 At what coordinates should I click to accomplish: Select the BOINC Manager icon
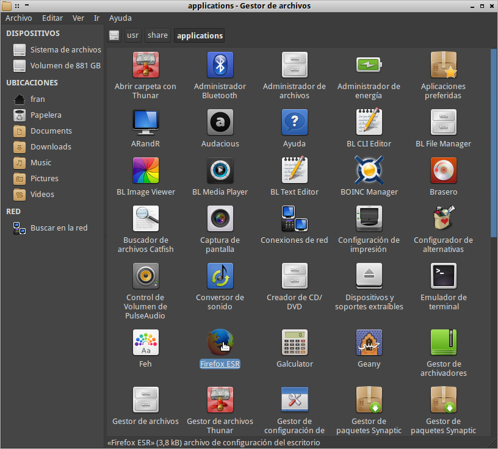(x=369, y=171)
